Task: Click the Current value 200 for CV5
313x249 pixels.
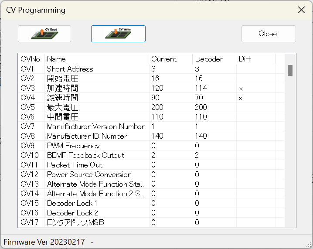Action: (157, 107)
